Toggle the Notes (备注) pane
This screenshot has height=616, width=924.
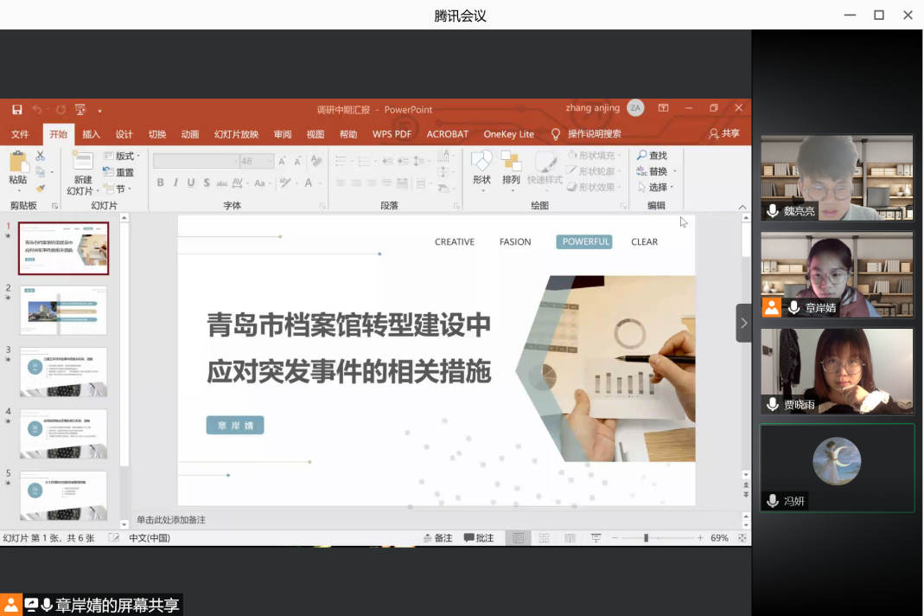tap(437, 538)
